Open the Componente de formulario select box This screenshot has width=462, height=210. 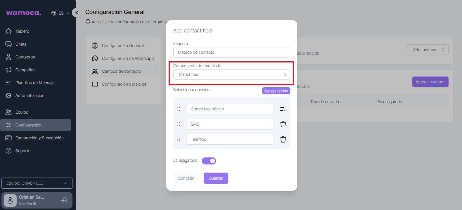pyautogui.click(x=231, y=74)
